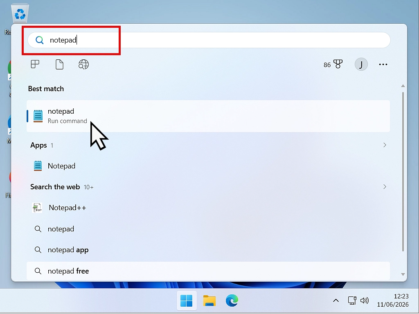The height and width of the screenshot is (314, 419).
Task: Filter results by Apps icon
Action: pos(35,64)
